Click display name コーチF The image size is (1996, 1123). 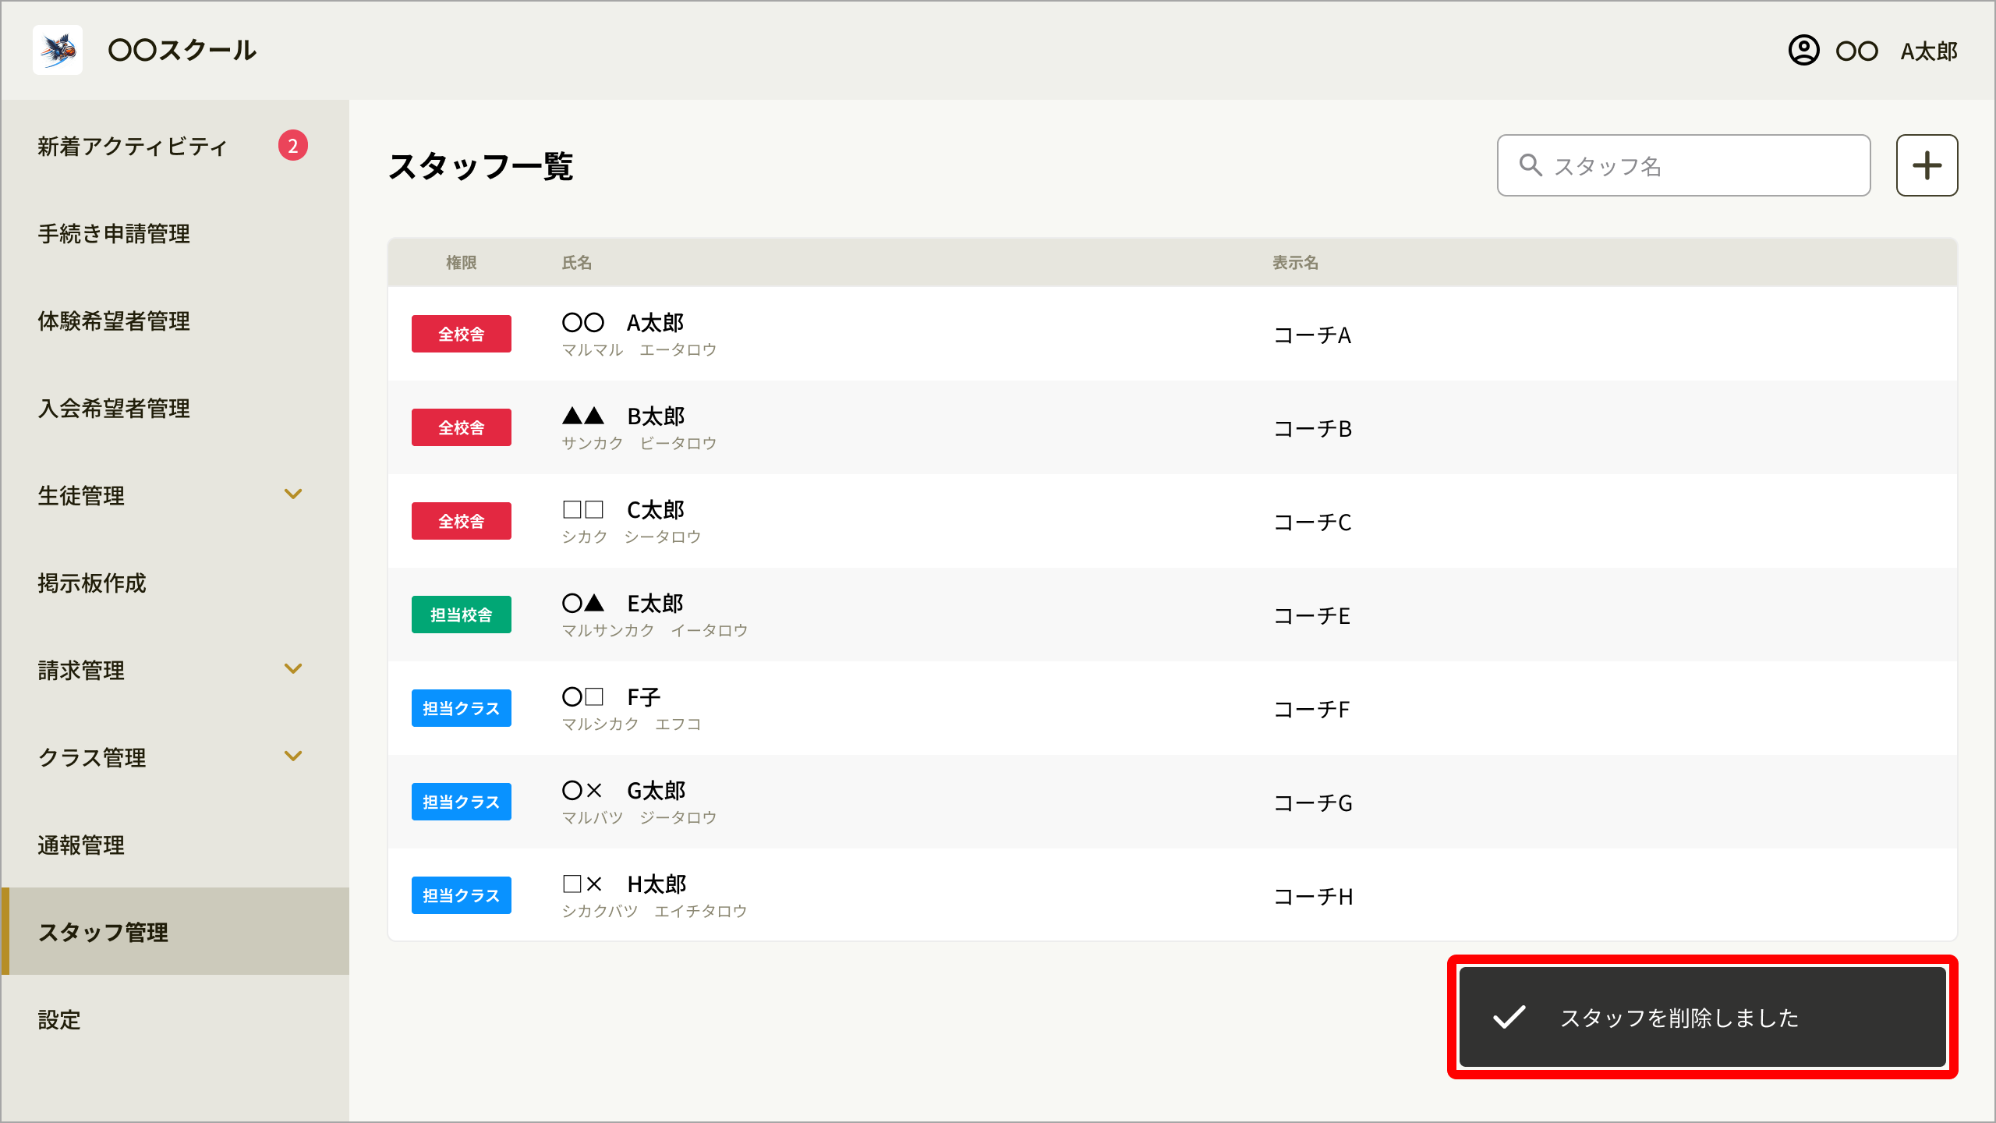pos(1311,710)
